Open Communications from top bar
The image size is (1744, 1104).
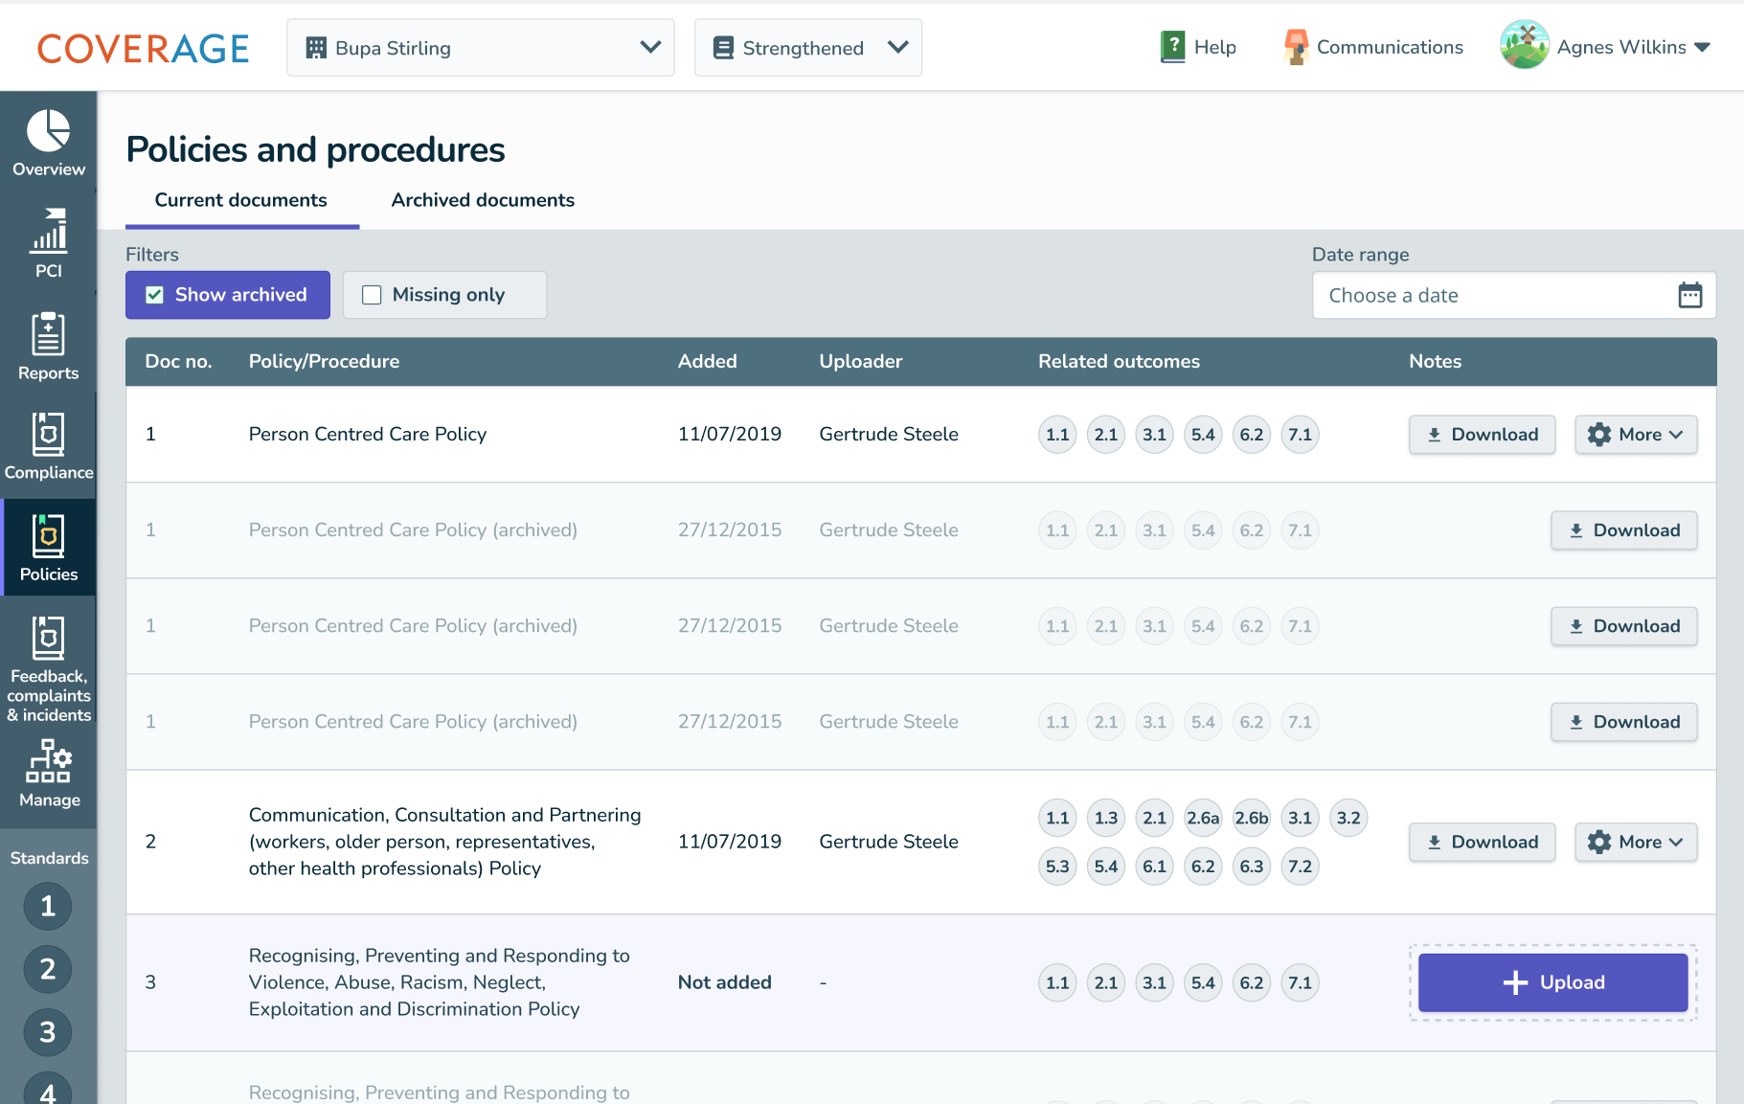click(1373, 47)
